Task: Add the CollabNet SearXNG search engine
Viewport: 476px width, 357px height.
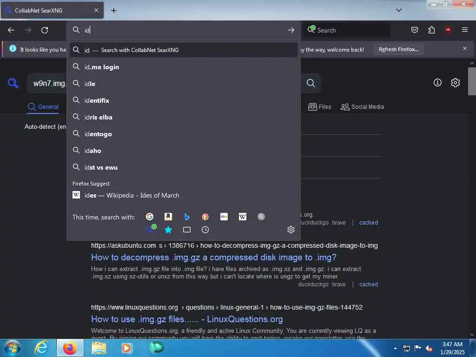Action: point(151,229)
